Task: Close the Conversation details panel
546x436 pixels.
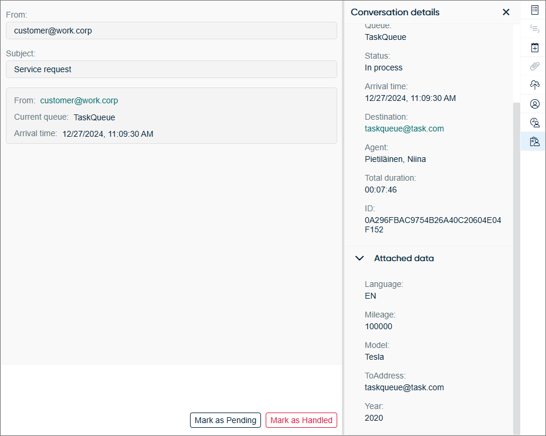Action: tap(506, 12)
